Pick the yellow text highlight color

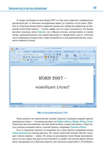(x=24, y=59)
